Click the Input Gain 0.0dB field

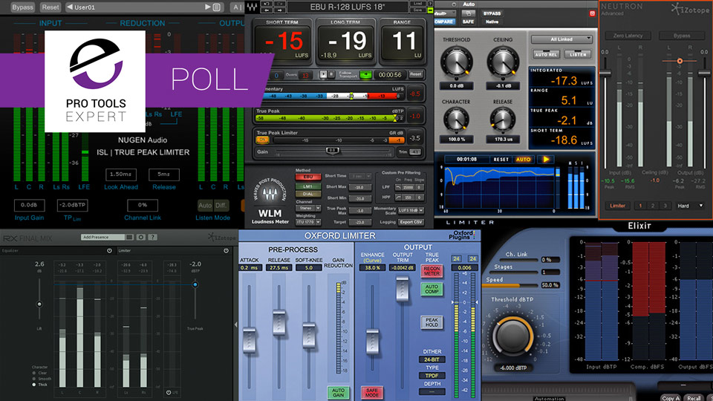click(29, 205)
